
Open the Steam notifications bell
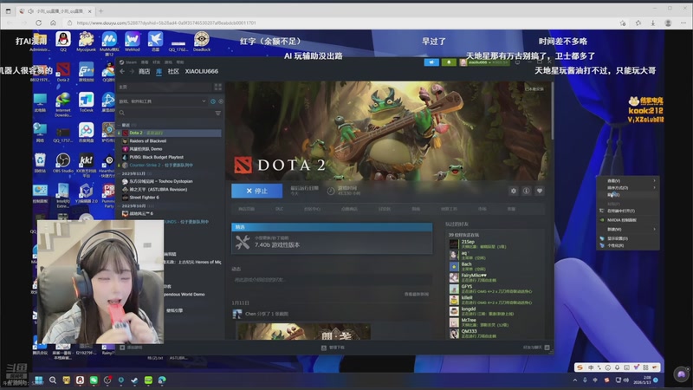click(449, 62)
